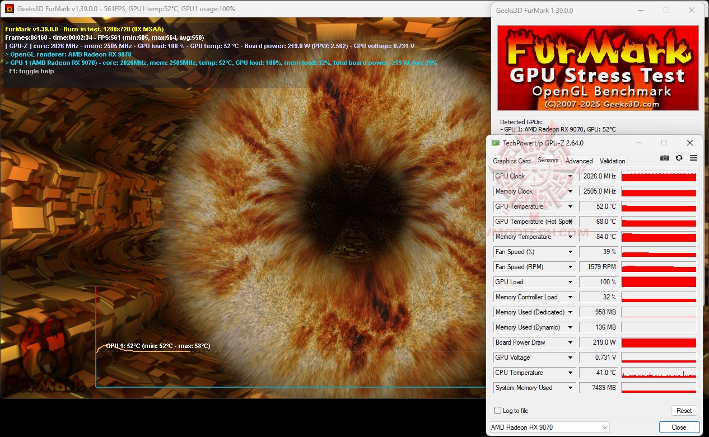Click the GPU Clock history graph
This screenshot has width=709, height=437.
coord(659,176)
